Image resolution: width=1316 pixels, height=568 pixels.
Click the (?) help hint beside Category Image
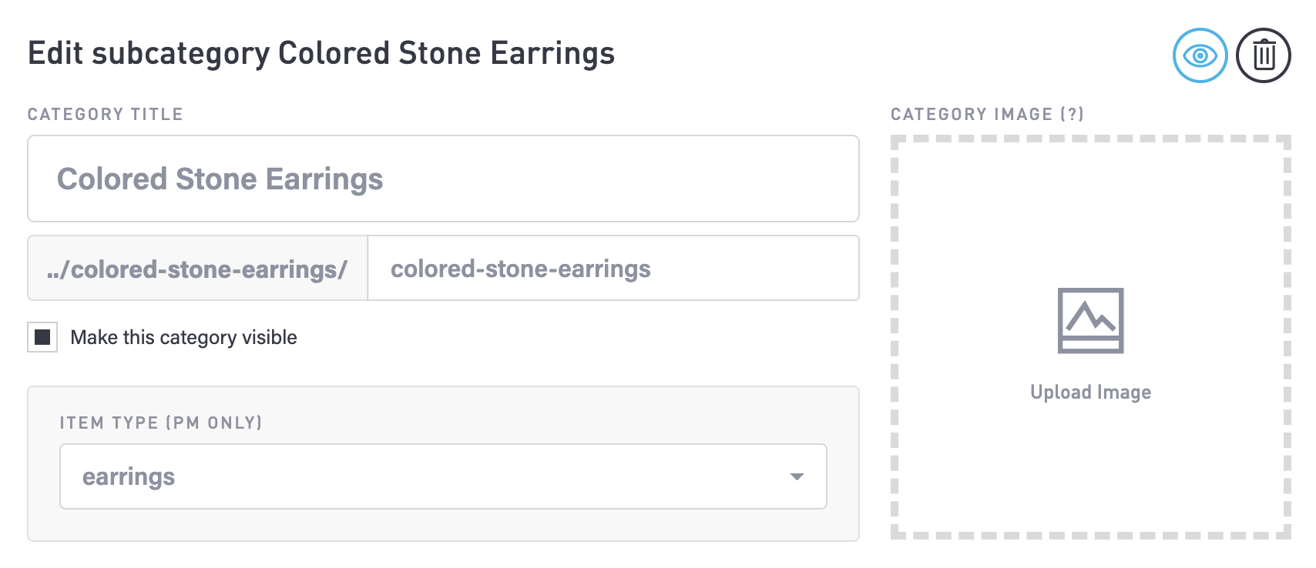1072,114
